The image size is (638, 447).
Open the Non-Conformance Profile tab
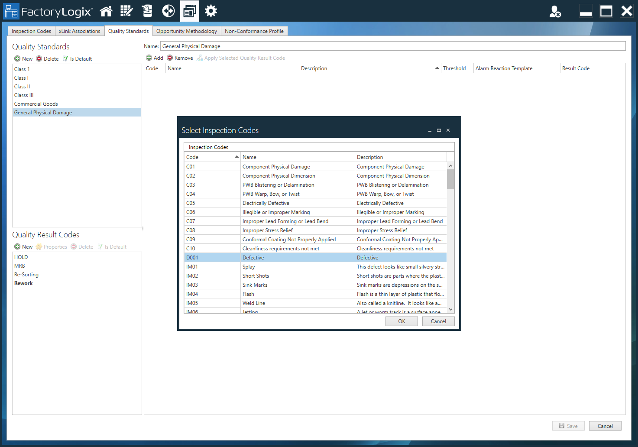(x=254, y=31)
